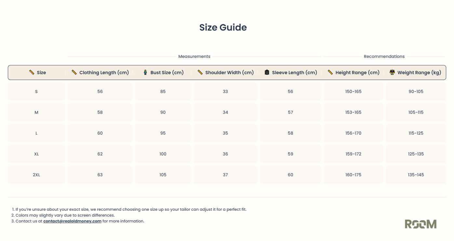Click the Sleeve Length (cm) column header
Screen dimensions: 454x241
point(295,73)
